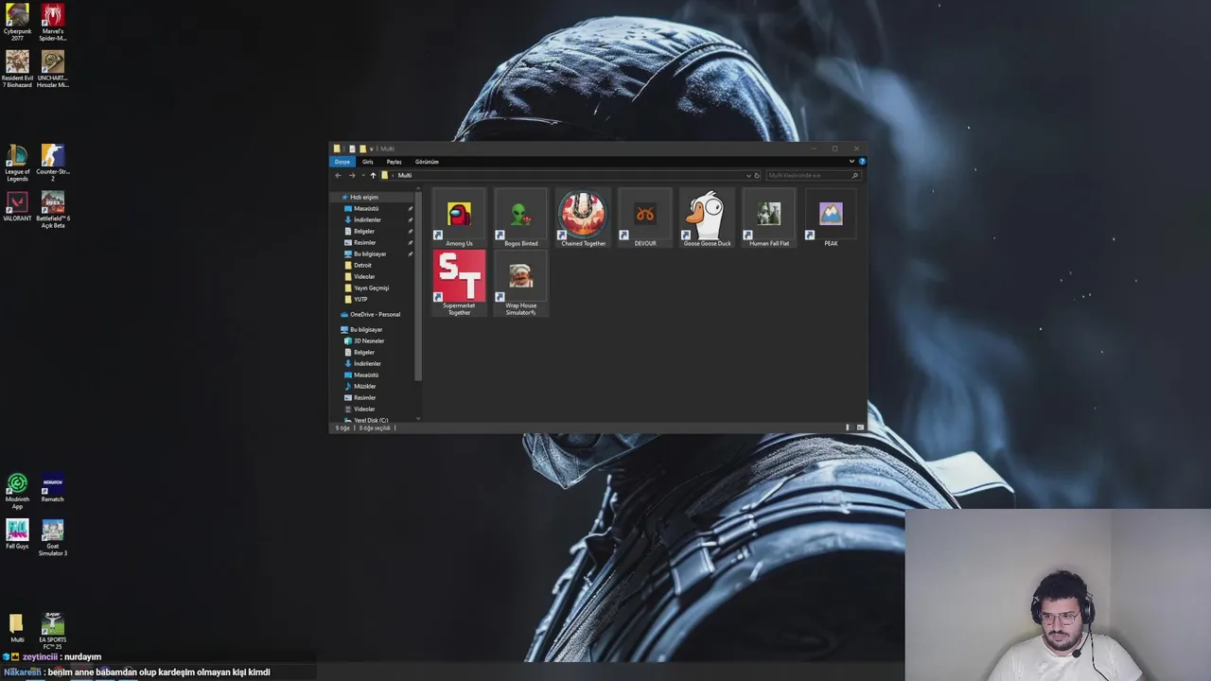Select the PEAK shortcut icon

click(x=831, y=218)
